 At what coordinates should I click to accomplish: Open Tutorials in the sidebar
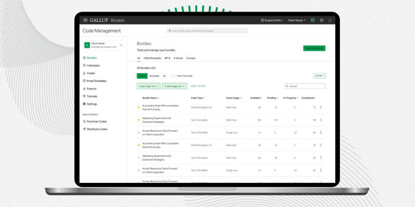[x=90, y=96]
